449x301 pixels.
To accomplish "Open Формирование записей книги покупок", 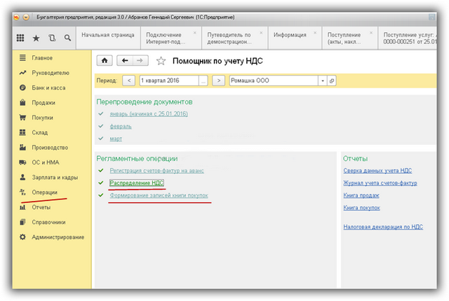I will (x=159, y=195).
